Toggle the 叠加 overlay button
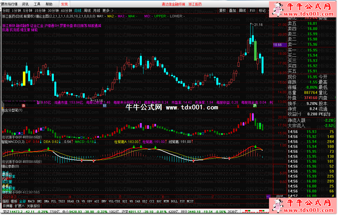 tap(233, 10)
